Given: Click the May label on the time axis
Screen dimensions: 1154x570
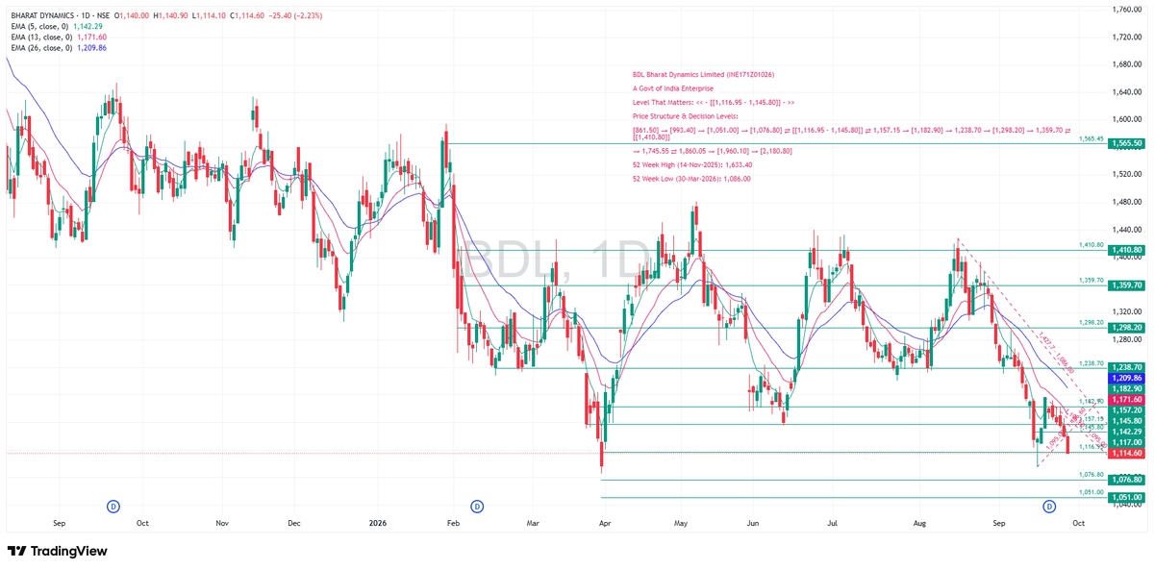Looking at the screenshot, I should (680, 524).
